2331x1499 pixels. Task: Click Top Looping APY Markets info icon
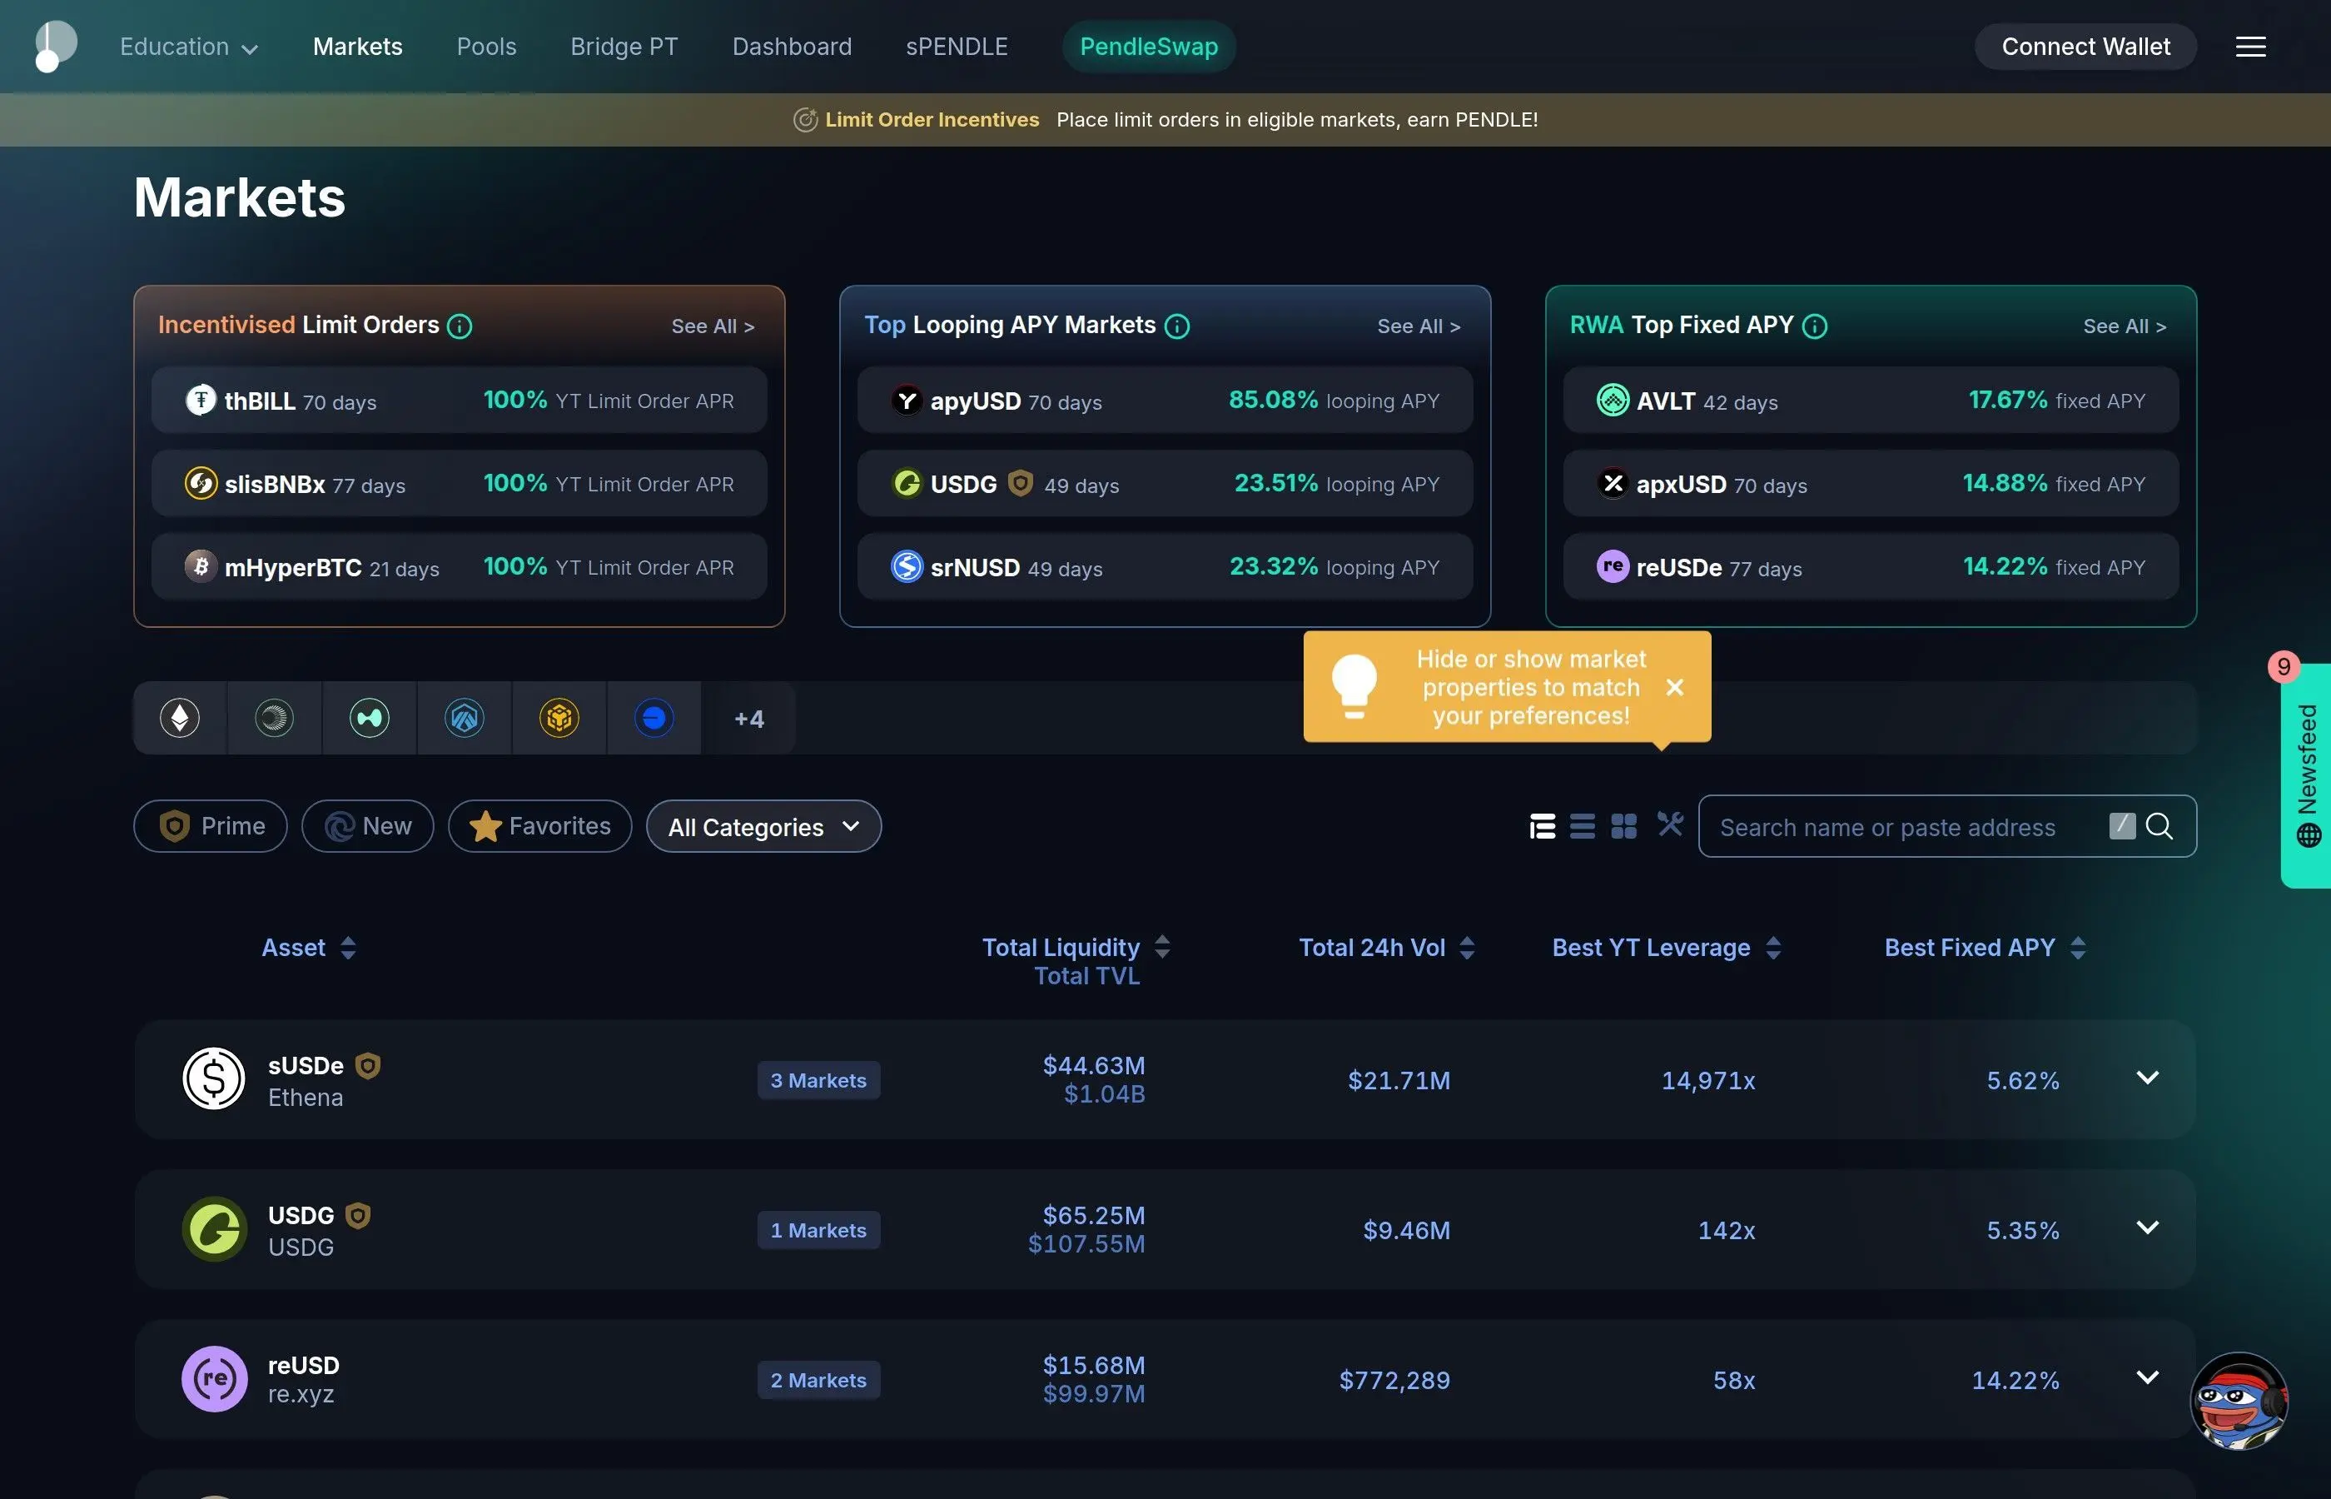click(x=1177, y=326)
